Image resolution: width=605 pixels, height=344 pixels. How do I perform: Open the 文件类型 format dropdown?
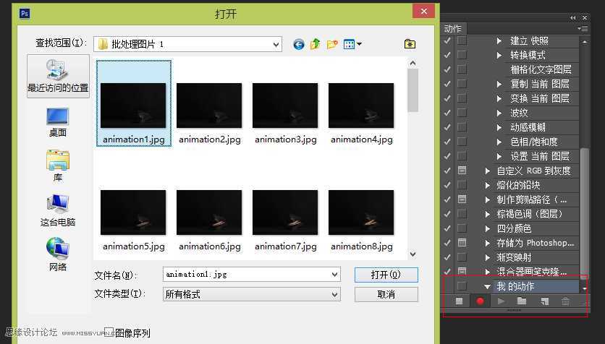tap(334, 295)
